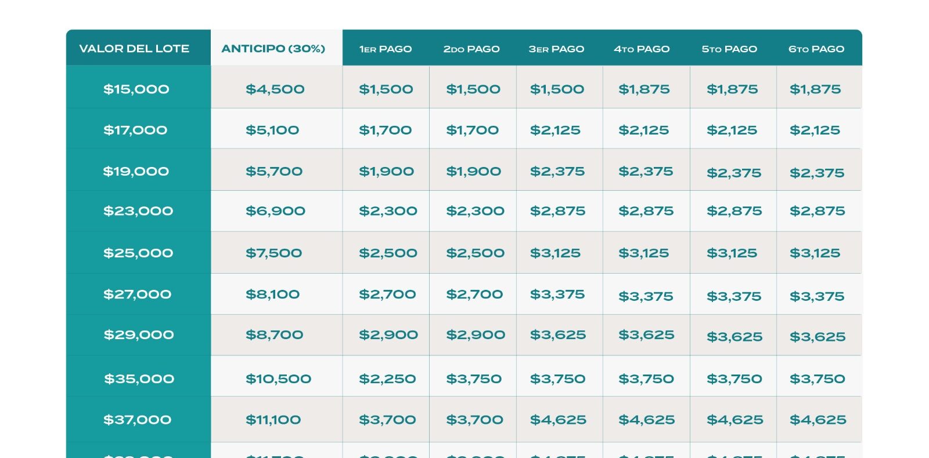Select the $8,100 anticipo cell
929x458 pixels.
[276, 294]
